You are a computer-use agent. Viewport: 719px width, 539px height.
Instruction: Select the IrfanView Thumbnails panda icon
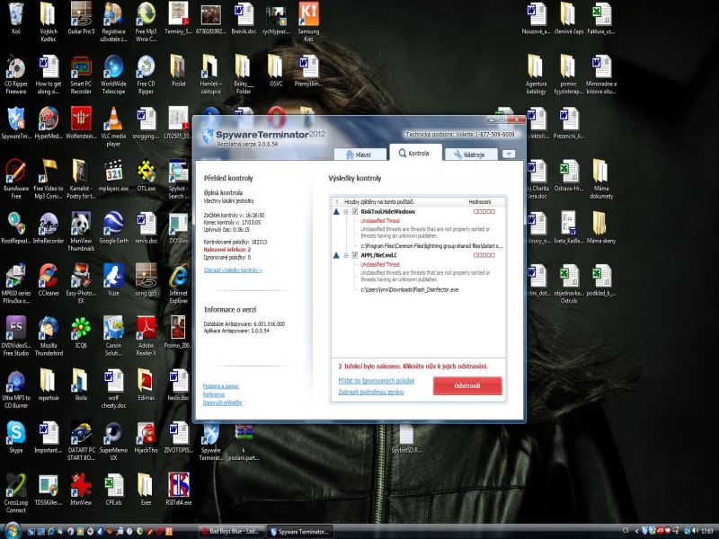(81, 232)
